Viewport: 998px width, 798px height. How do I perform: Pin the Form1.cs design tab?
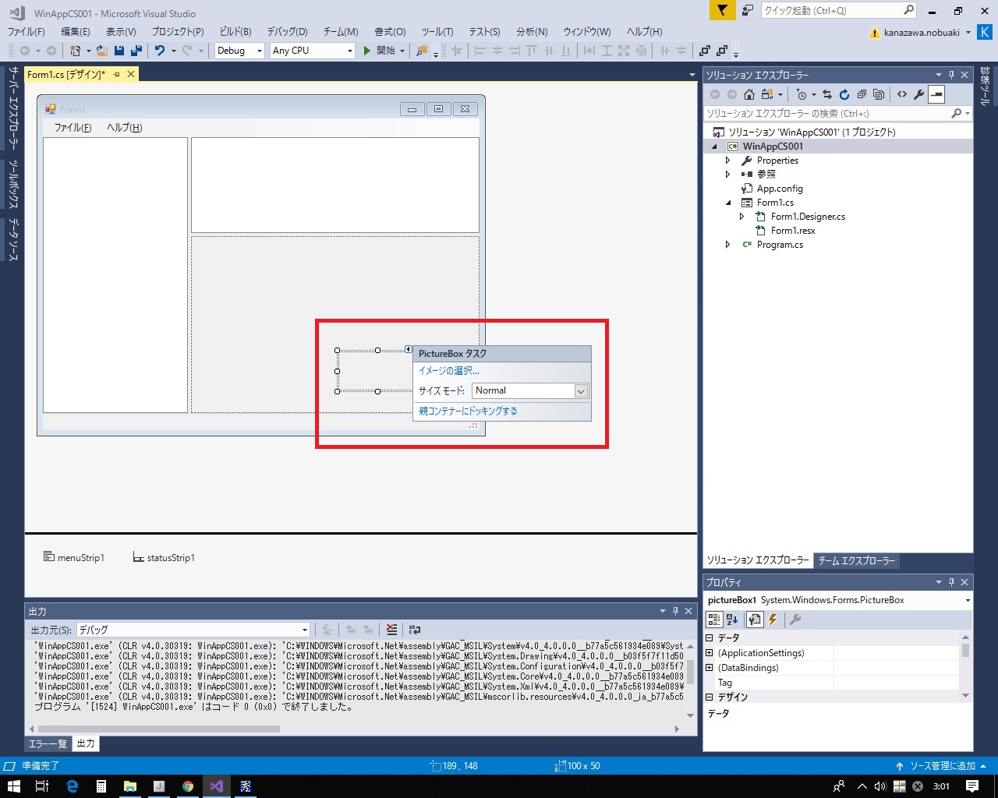click(117, 74)
